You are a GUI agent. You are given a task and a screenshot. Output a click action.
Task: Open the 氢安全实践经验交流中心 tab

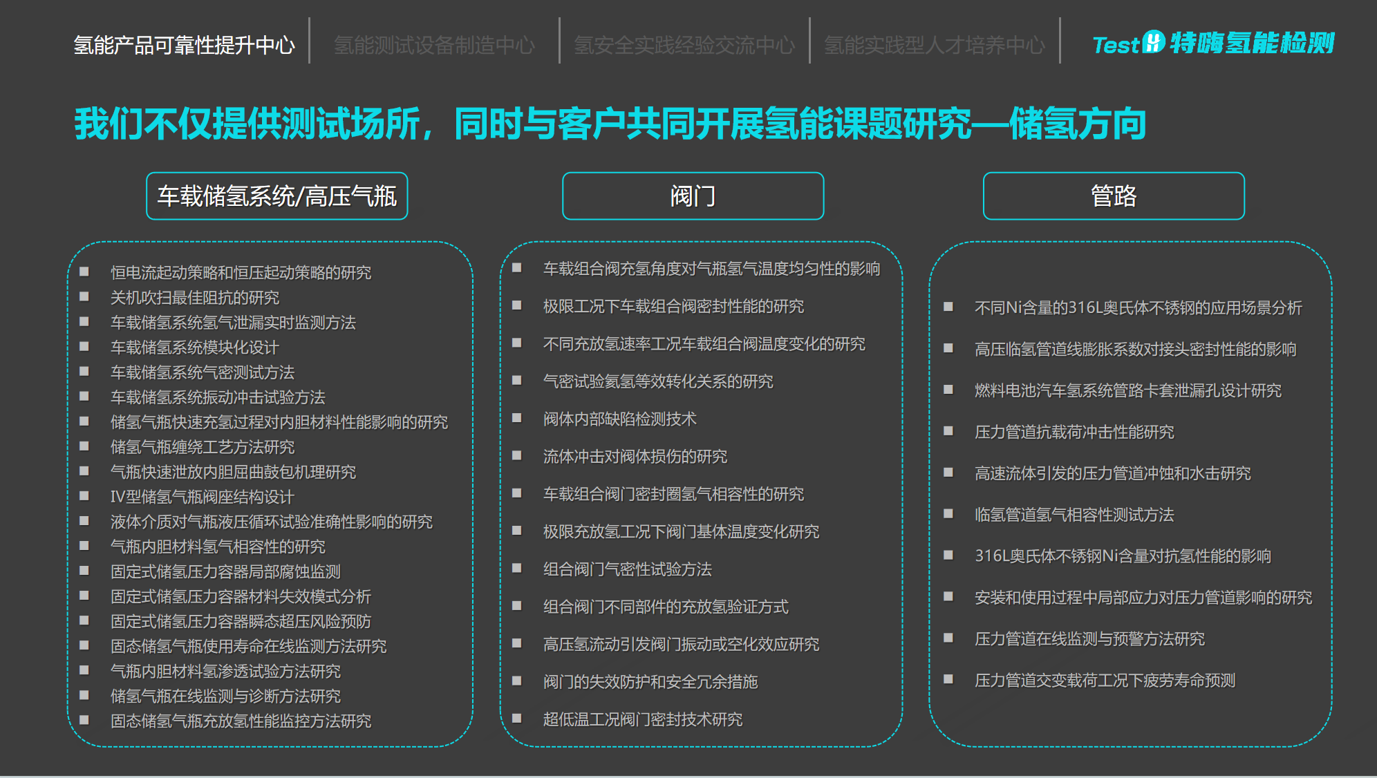pos(684,46)
